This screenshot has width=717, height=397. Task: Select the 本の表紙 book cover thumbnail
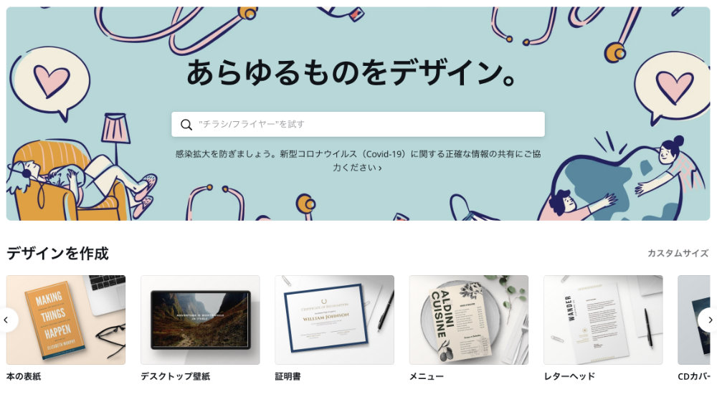pyautogui.click(x=66, y=320)
